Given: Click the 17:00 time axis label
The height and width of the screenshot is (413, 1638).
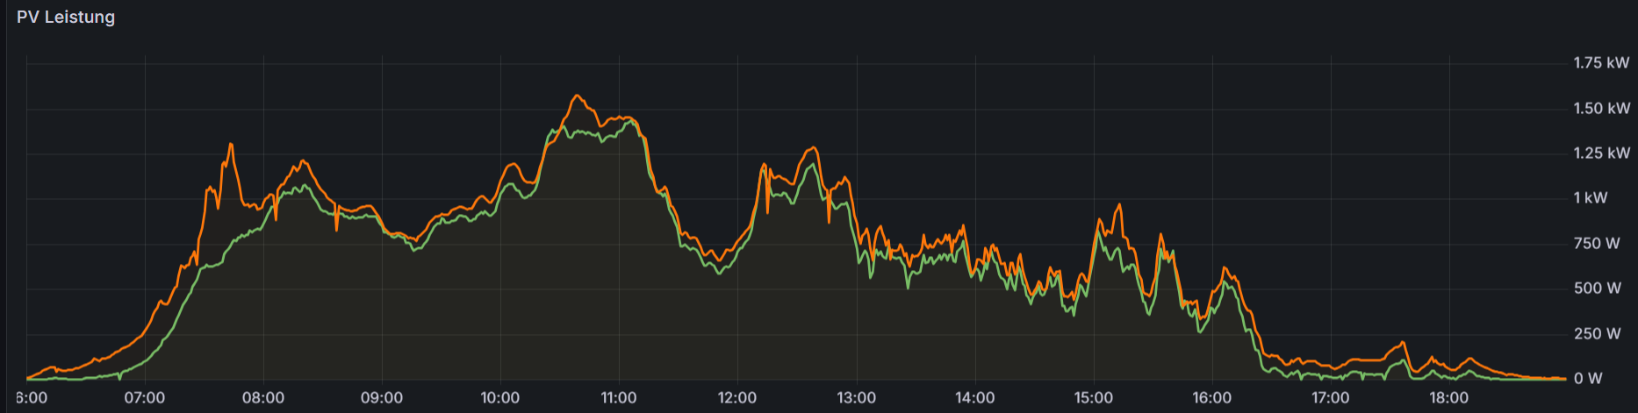Looking at the screenshot, I should pyautogui.click(x=1330, y=398).
